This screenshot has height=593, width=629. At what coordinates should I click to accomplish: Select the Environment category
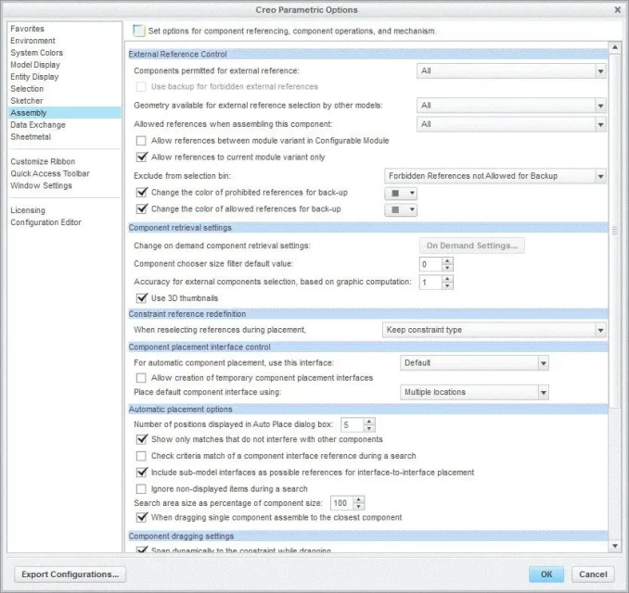[32, 41]
